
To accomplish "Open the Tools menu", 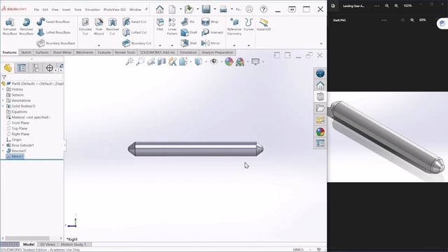I will click(78, 9).
